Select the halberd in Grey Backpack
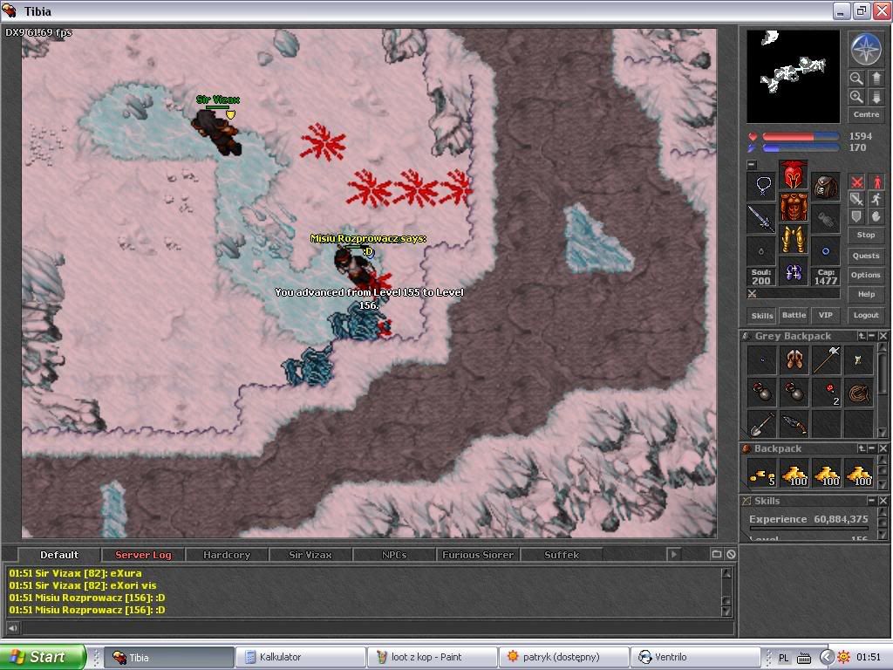893x670 pixels. (x=827, y=360)
